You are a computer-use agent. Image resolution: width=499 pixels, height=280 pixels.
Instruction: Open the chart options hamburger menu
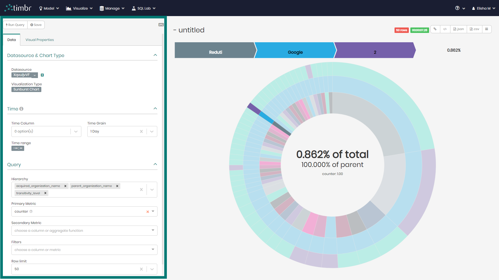(487, 29)
